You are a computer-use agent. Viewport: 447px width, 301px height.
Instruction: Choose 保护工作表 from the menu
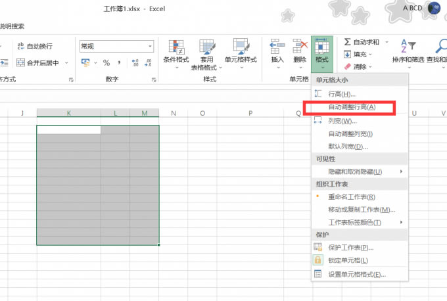pos(350,248)
